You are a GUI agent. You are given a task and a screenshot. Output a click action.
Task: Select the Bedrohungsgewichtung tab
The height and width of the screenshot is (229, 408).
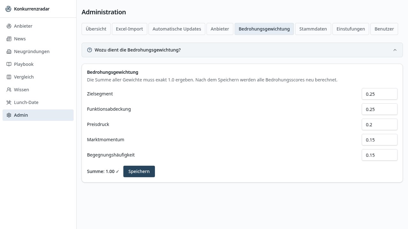point(264,29)
